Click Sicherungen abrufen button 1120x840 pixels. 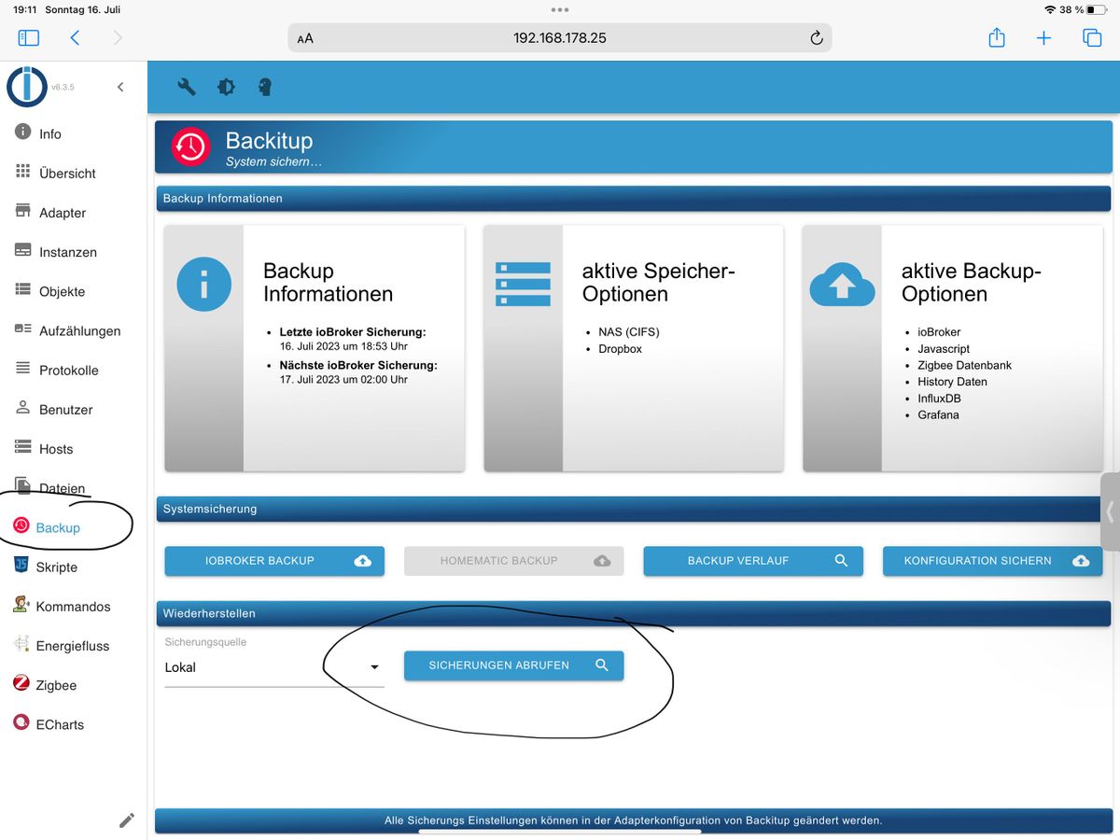pos(513,665)
